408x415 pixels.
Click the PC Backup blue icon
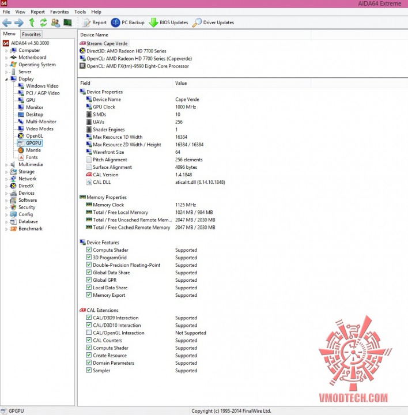click(x=115, y=22)
